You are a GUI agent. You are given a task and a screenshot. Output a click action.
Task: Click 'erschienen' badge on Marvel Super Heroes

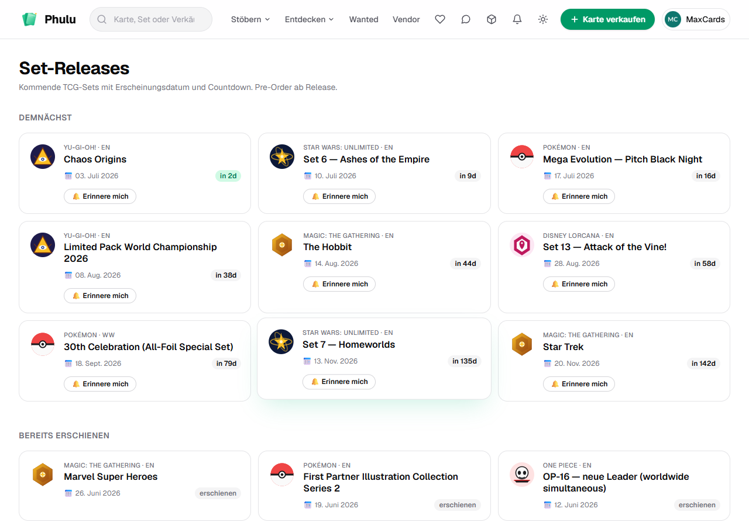pos(218,493)
